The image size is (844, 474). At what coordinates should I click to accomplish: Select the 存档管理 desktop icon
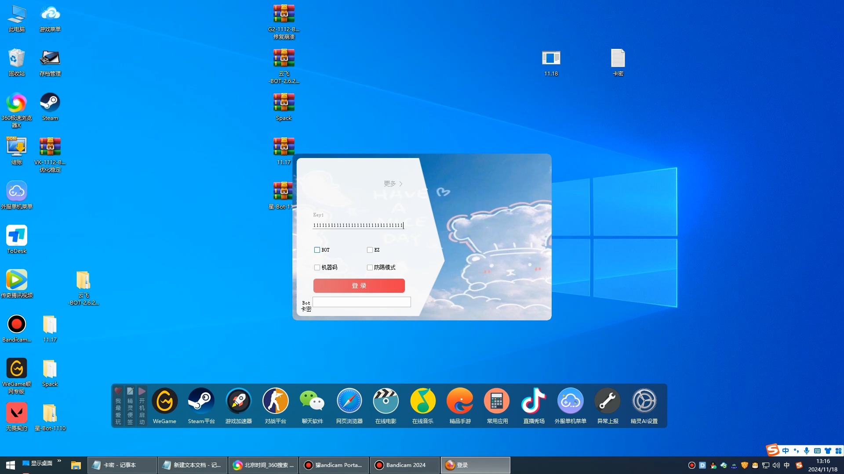(x=50, y=62)
